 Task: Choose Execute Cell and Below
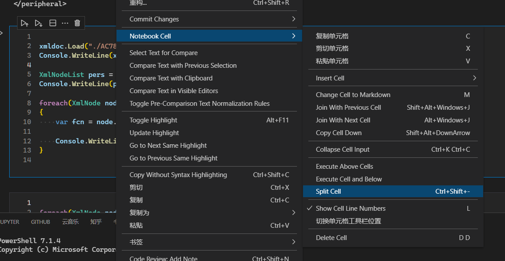[393, 179]
